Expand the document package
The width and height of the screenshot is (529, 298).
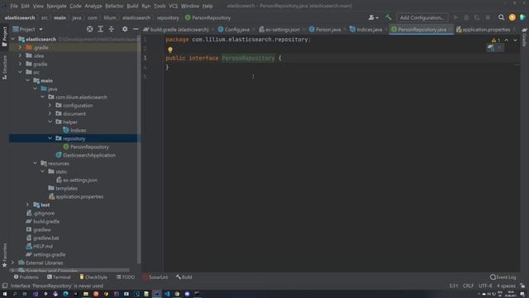[50, 114]
